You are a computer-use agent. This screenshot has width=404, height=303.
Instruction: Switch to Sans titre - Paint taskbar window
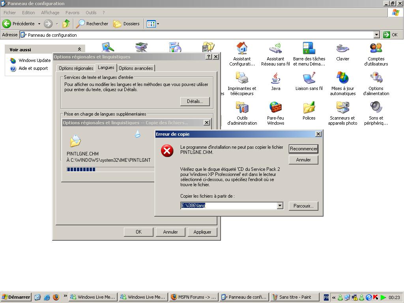tap(295, 297)
